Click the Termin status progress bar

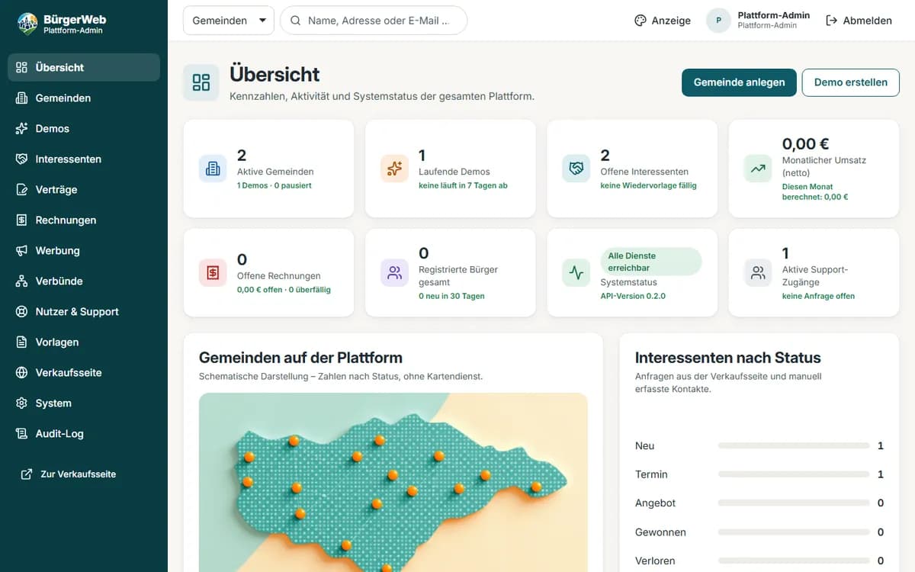point(794,474)
